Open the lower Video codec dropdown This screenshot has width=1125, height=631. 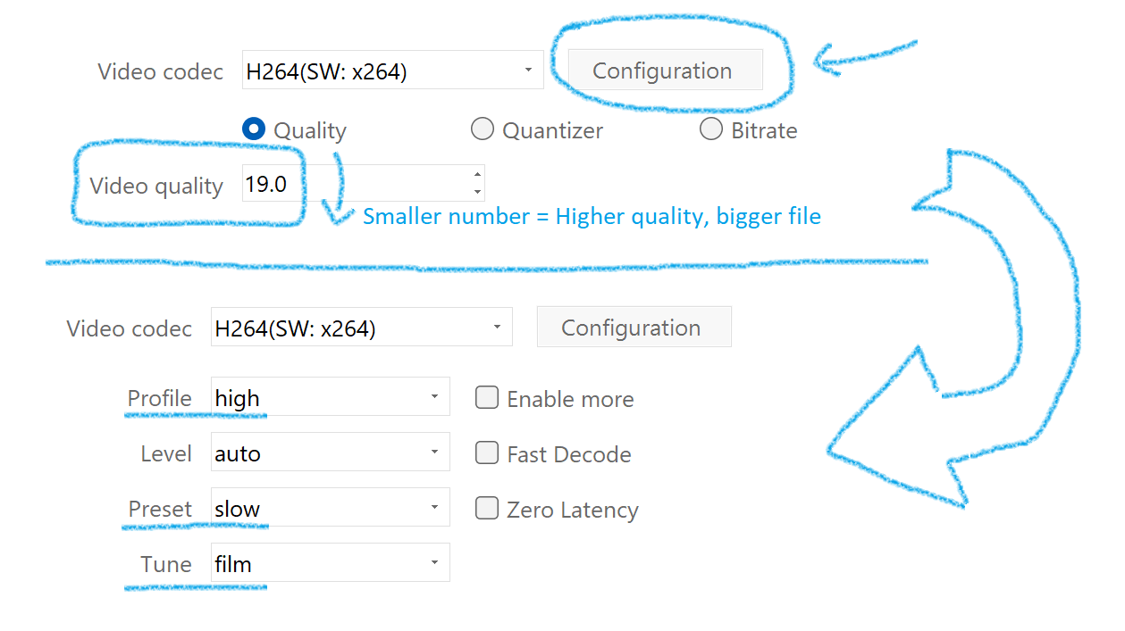[x=361, y=328]
